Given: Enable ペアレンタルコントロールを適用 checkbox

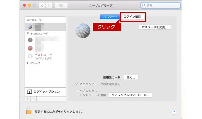Looking at the screenshot, I should point(77,91).
